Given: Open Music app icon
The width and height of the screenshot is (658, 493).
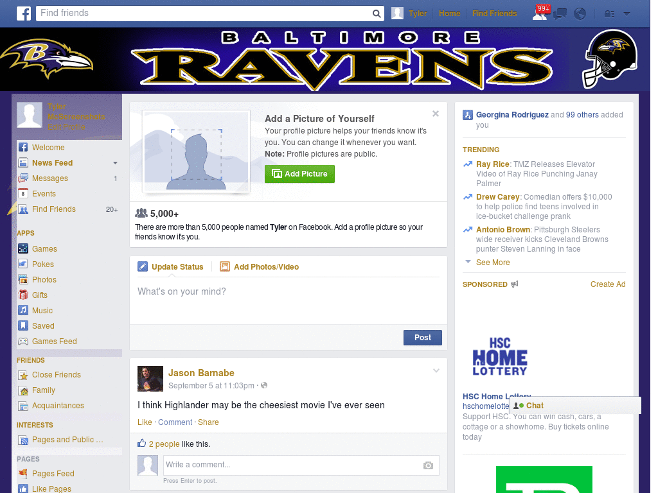Looking at the screenshot, I should coord(23,311).
